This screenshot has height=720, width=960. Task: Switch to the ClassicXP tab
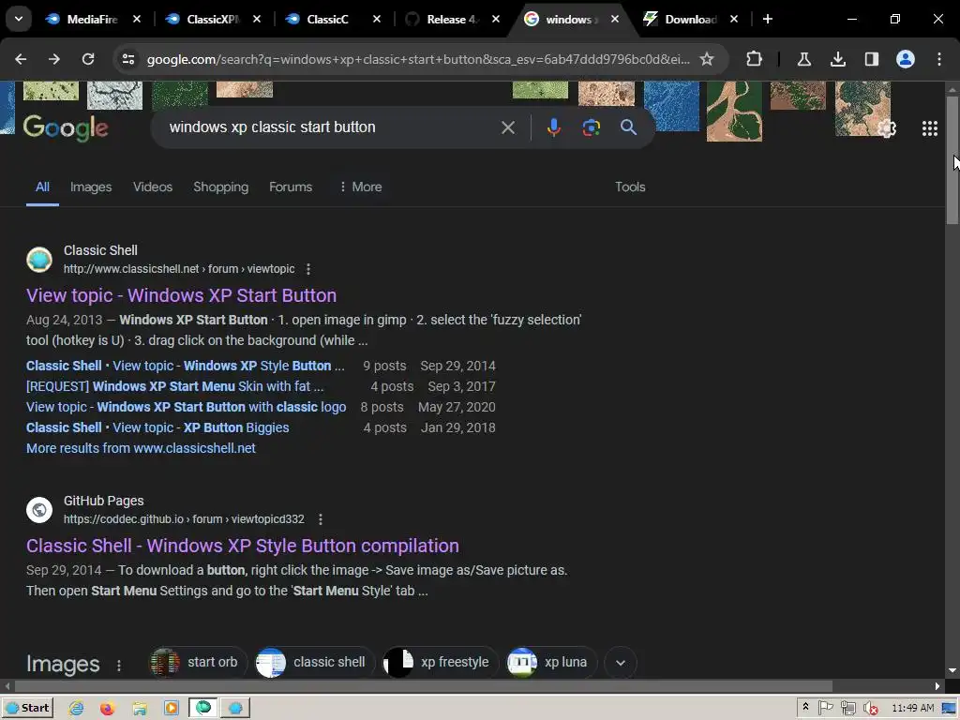pyautogui.click(x=212, y=19)
